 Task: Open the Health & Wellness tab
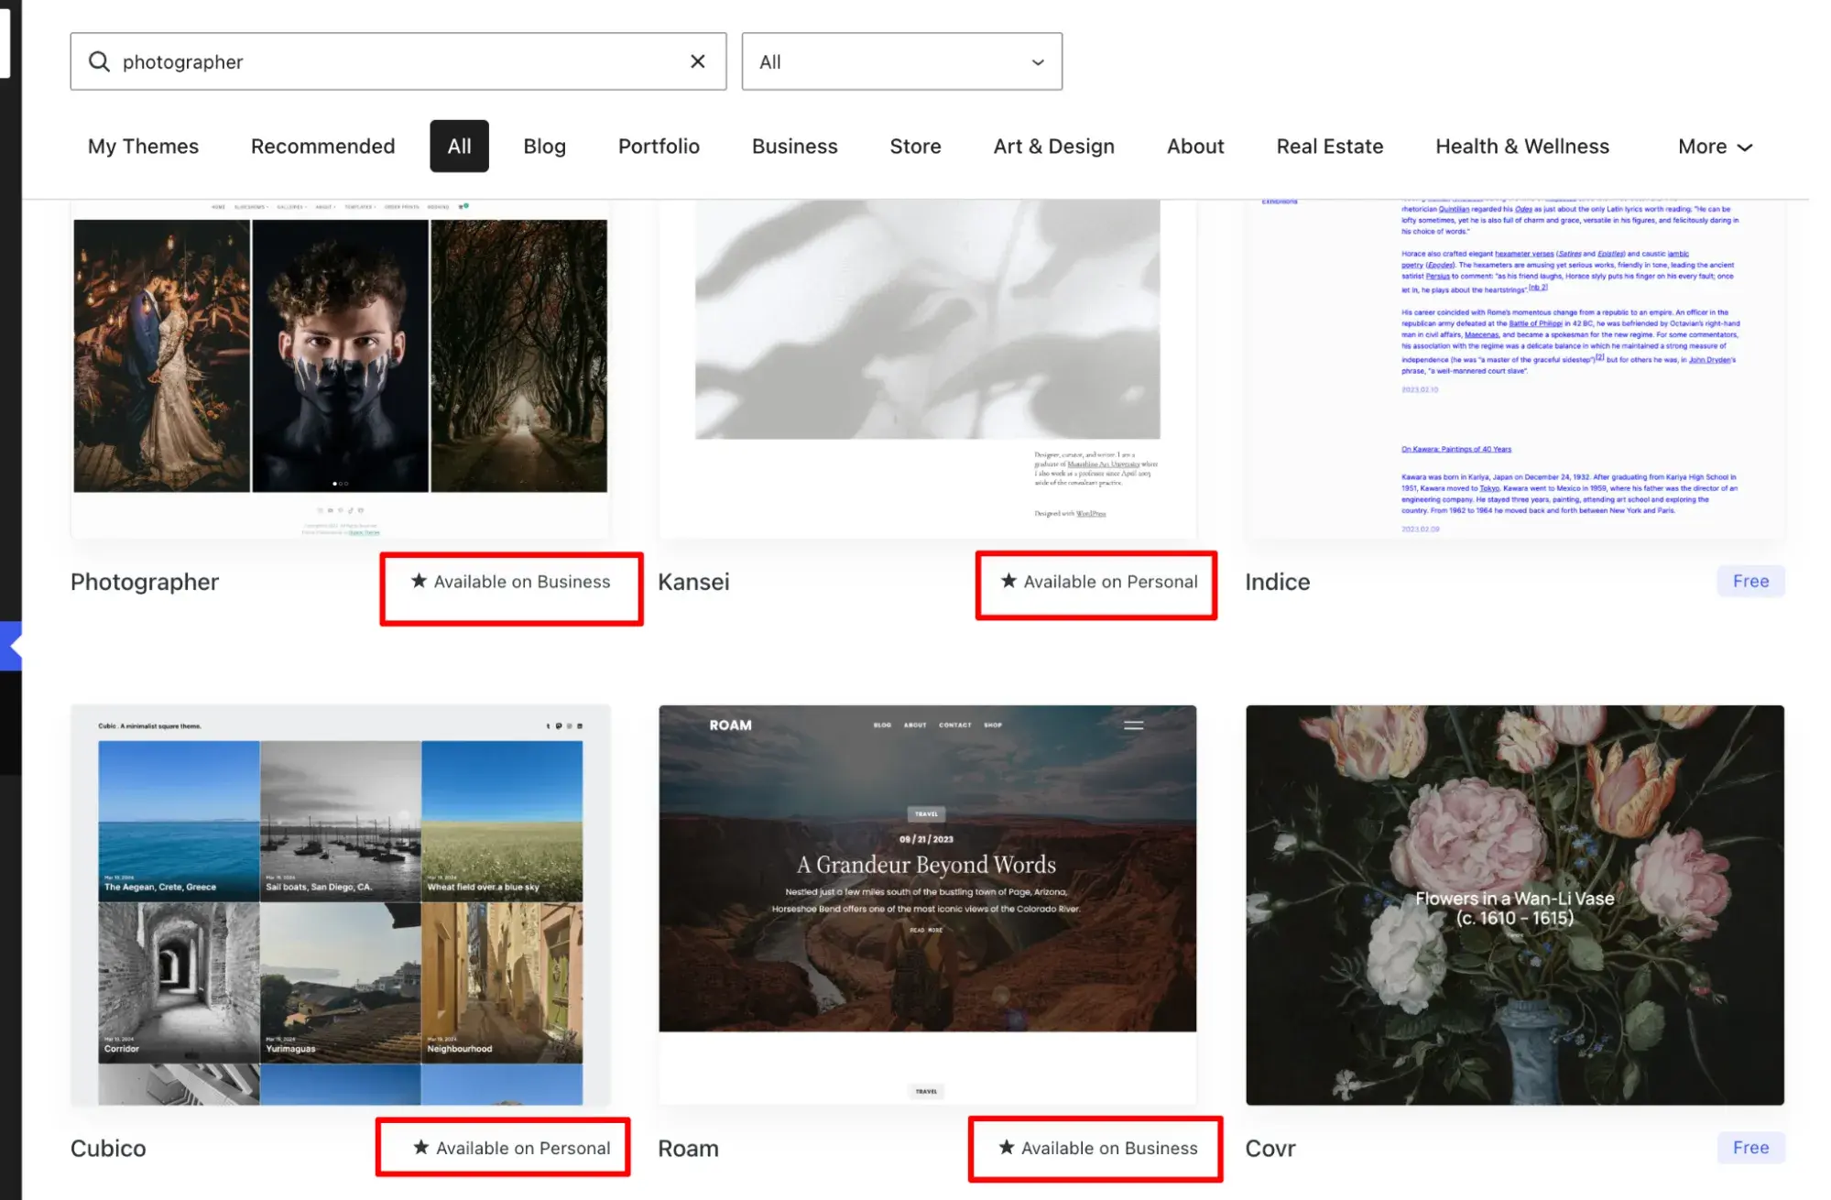click(1521, 146)
